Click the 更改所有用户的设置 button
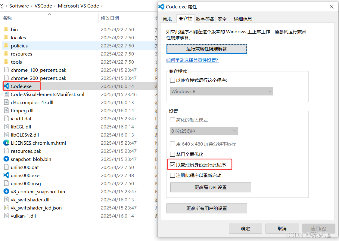The width and height of the screenshot is (339, 241). 207,209
